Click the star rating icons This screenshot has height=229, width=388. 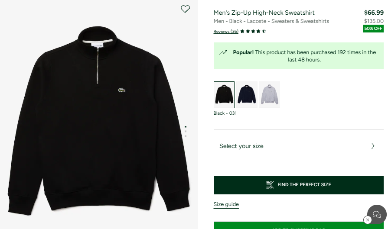(x=253, y=31)
